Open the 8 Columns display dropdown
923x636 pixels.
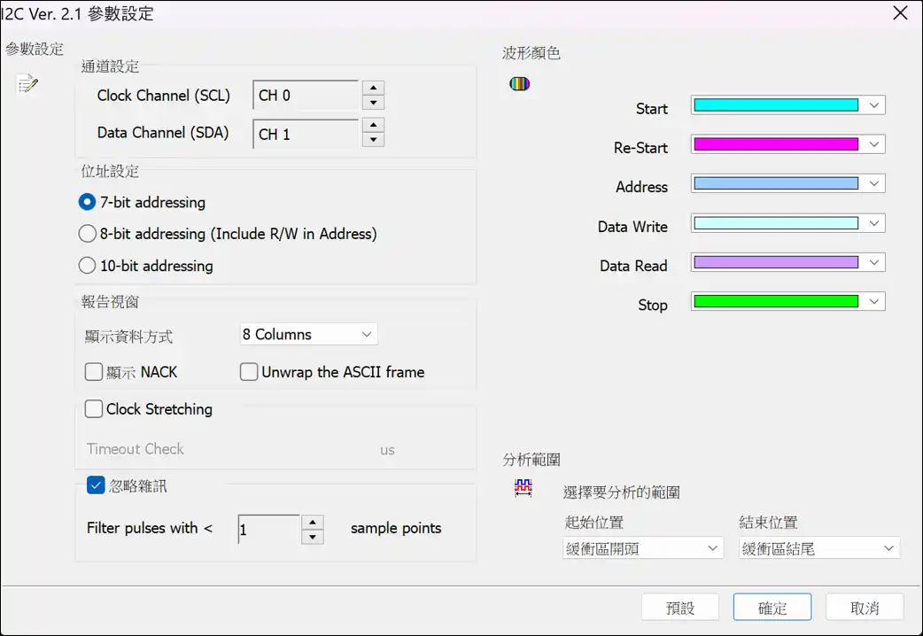308,334
